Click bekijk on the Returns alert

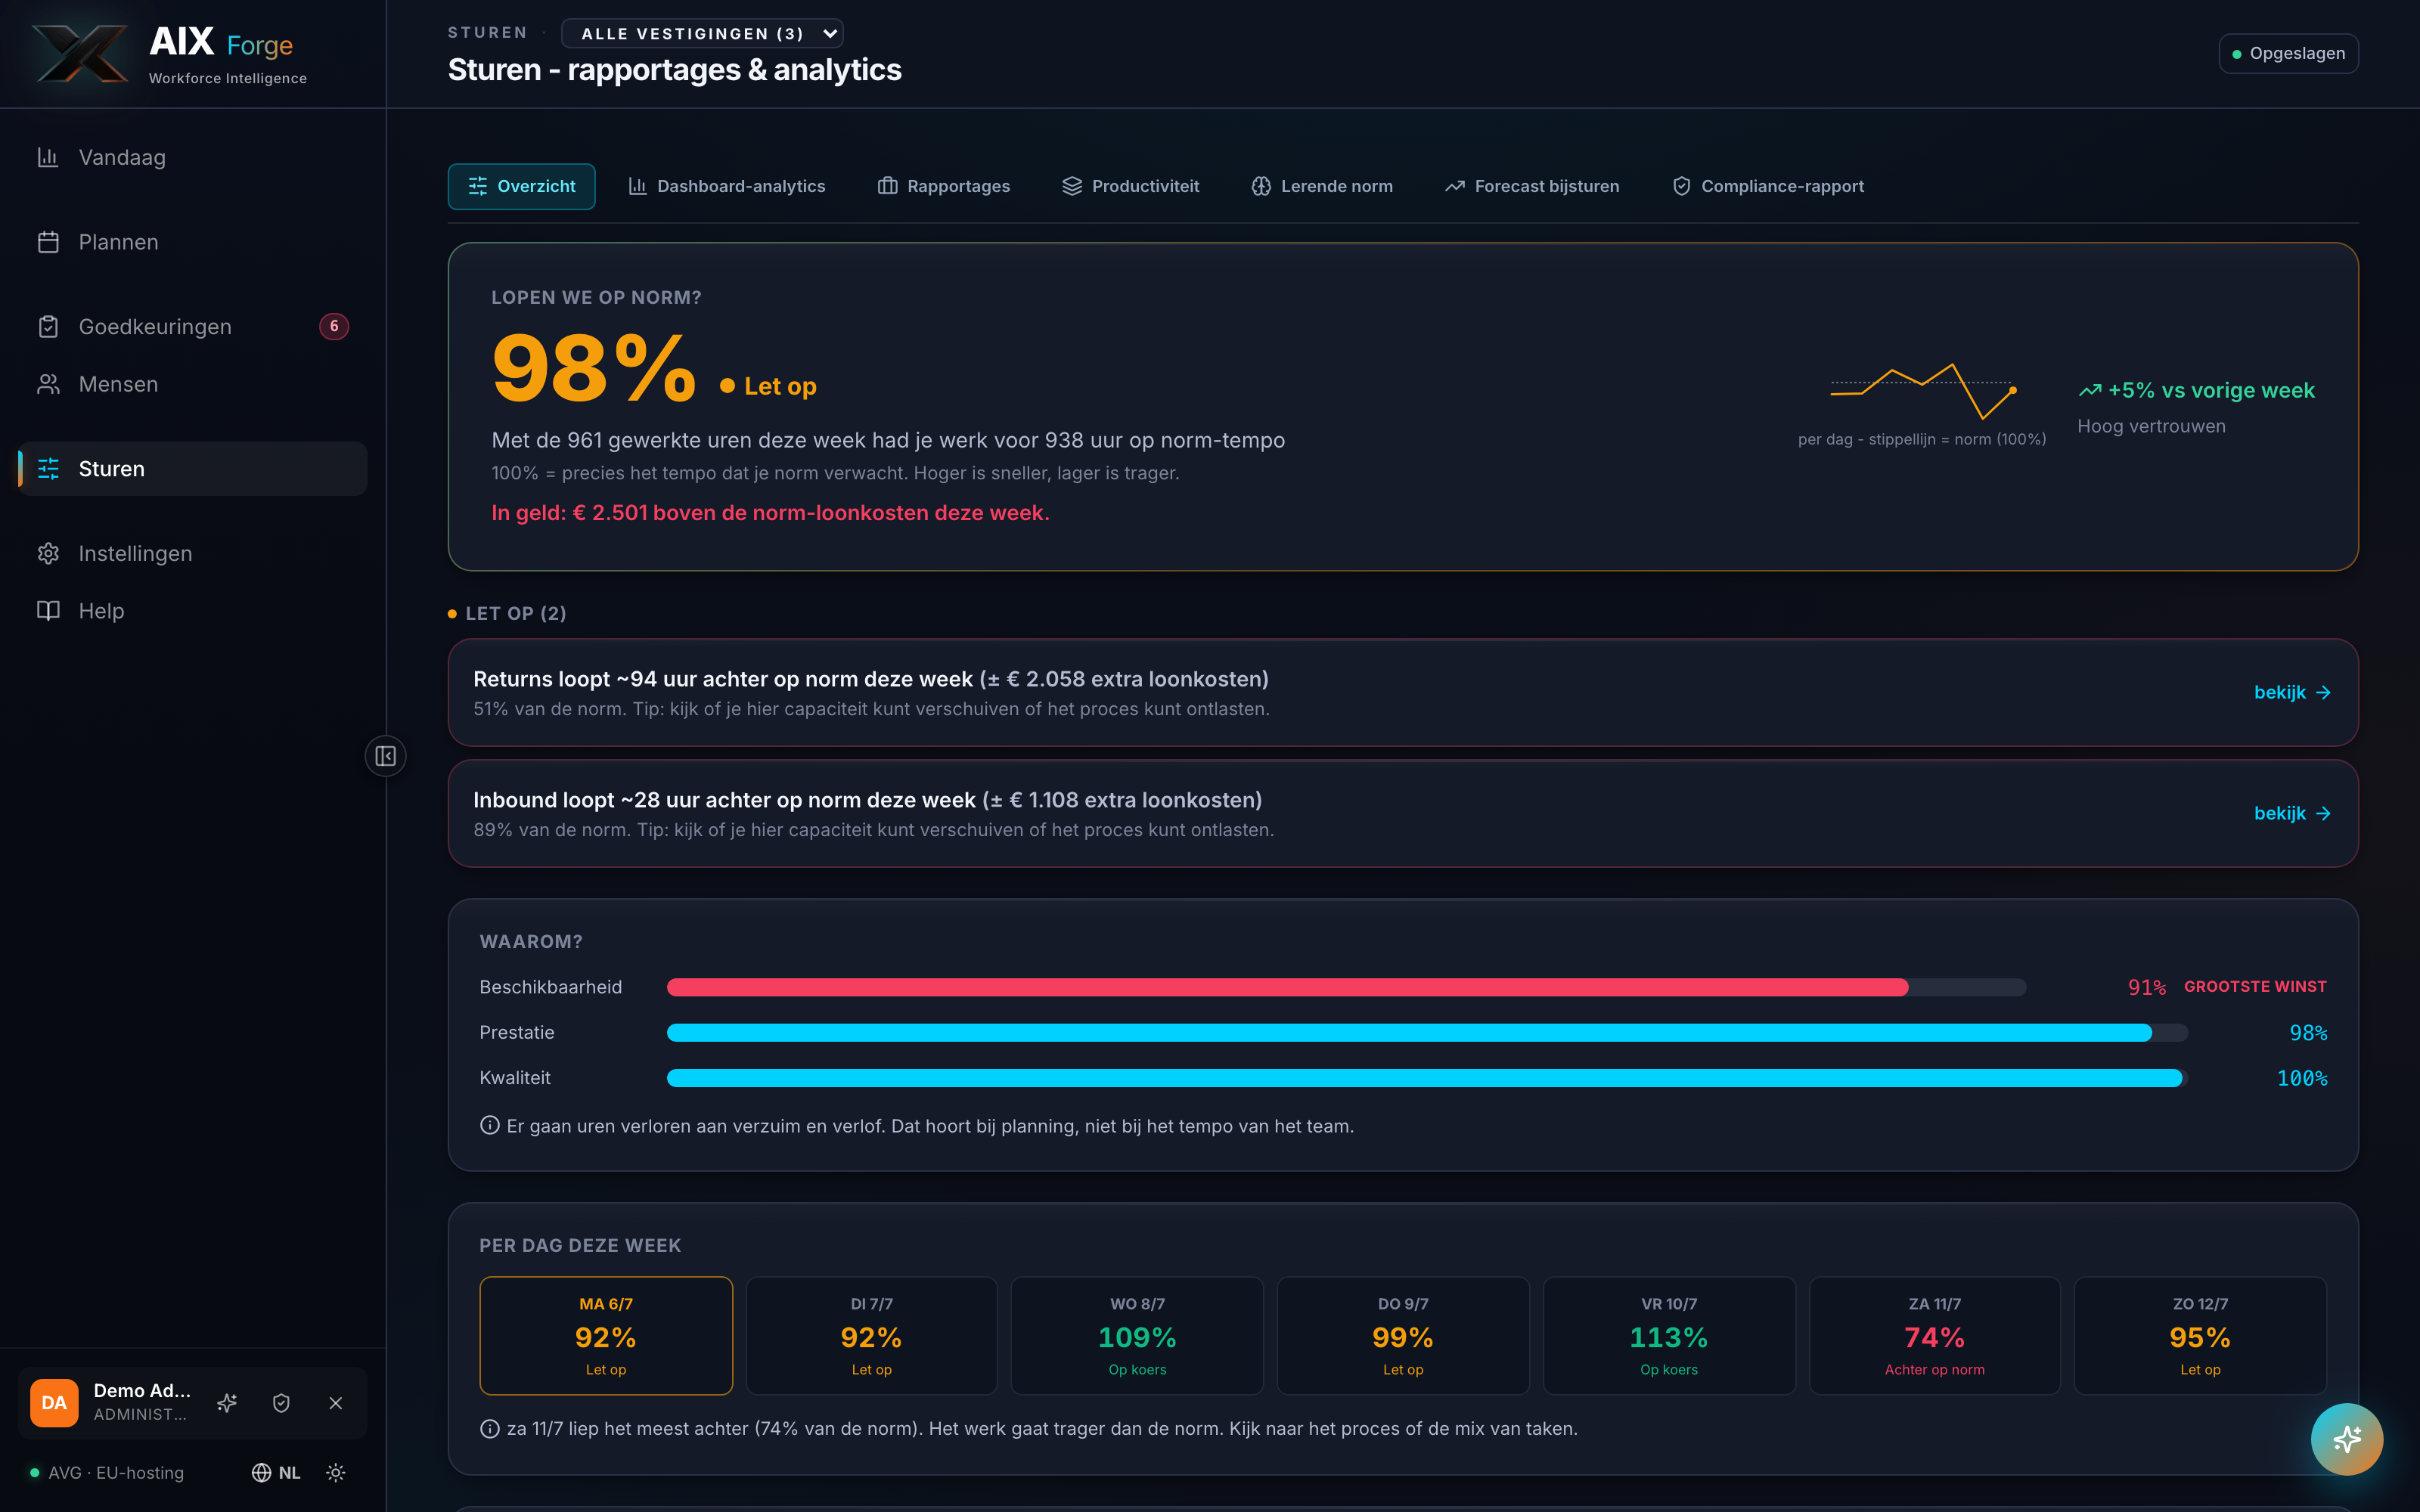[x=2292, y=692]
